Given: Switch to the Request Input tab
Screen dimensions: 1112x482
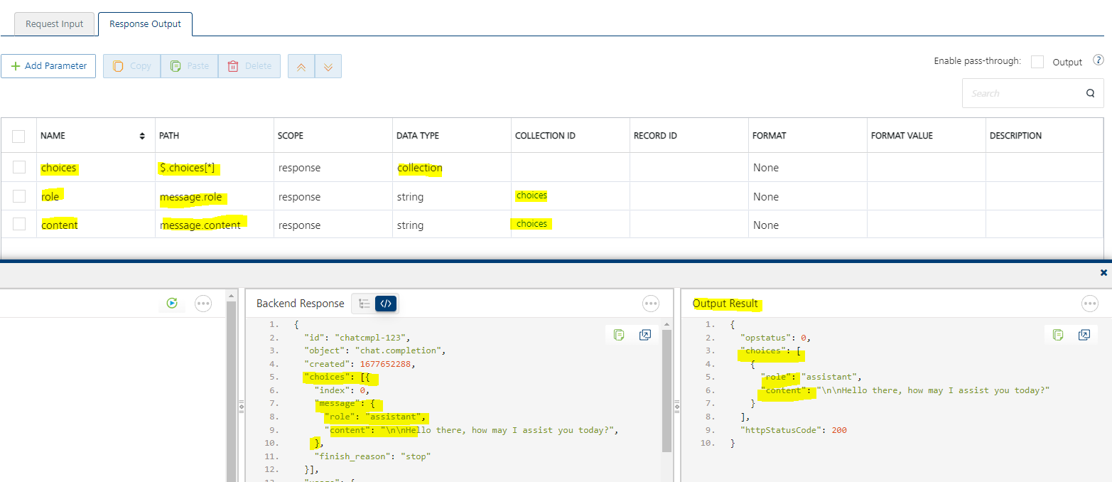Looking at the screenshot, I should click(x=54, y=23).
